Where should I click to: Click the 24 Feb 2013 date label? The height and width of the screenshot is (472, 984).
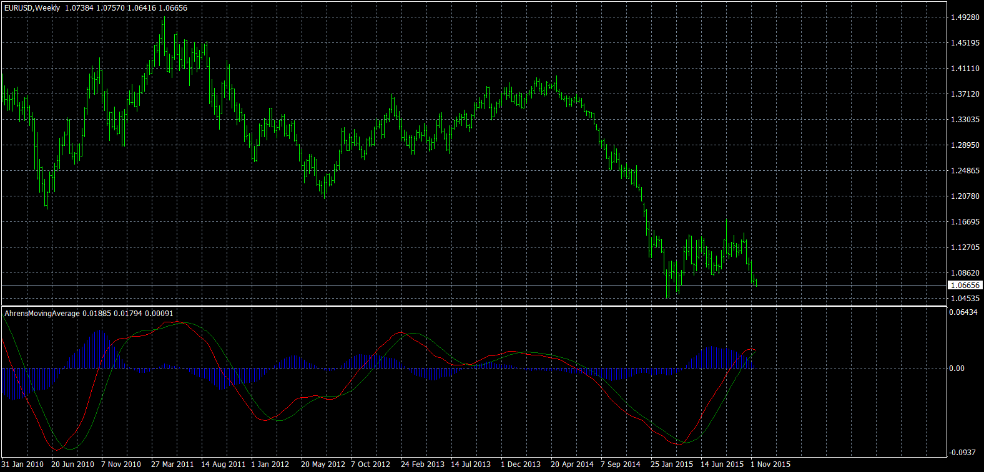point(423,465)
